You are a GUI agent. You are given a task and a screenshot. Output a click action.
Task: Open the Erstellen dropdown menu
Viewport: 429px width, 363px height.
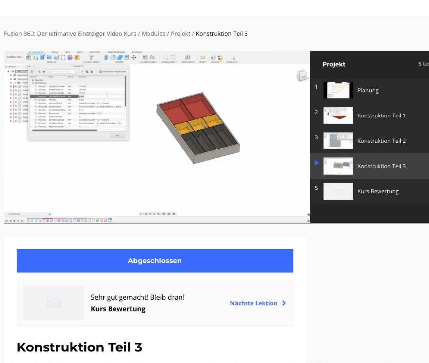pos(52,62)
